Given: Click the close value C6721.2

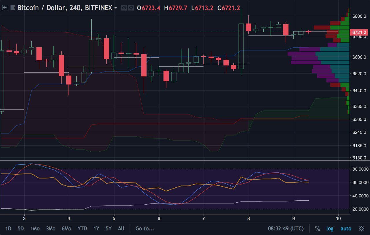Looking at the screenshot, I should [x=228, y=8].
